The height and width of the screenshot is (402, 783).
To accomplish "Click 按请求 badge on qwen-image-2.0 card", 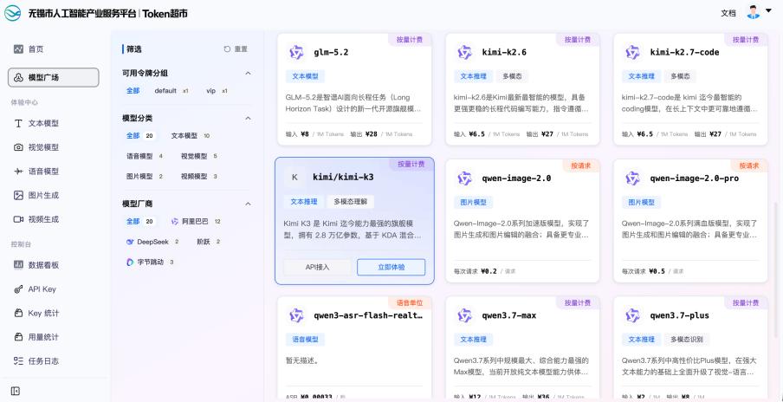I will (581, 165).
